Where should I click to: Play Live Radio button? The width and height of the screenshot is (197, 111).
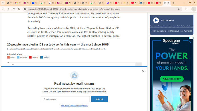click(x=156, y=20)
